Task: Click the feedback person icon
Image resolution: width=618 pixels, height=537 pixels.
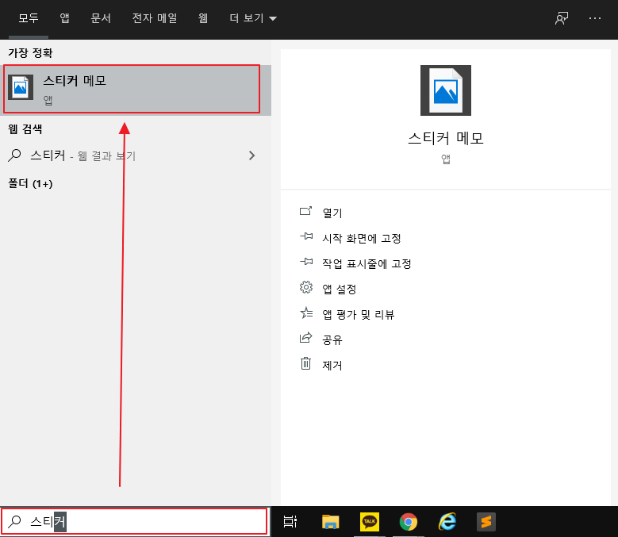Action: (562, 18)
